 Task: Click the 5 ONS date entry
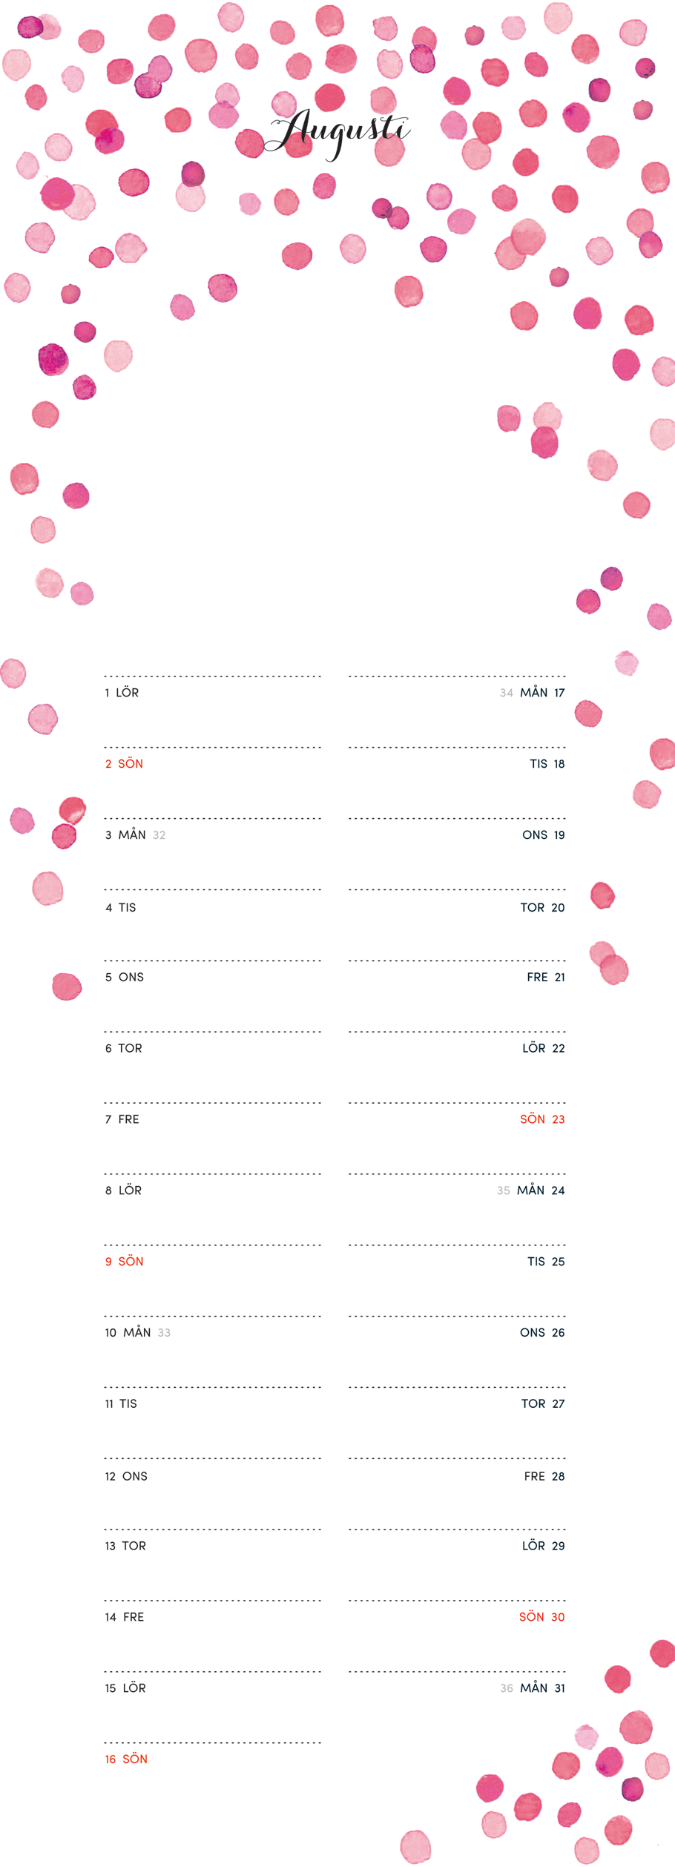click(125, 978)
